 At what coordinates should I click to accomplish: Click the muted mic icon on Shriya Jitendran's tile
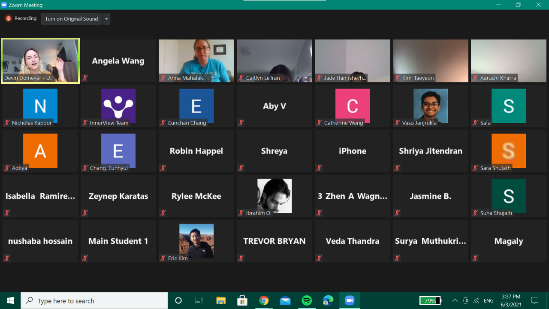[397, 168]
